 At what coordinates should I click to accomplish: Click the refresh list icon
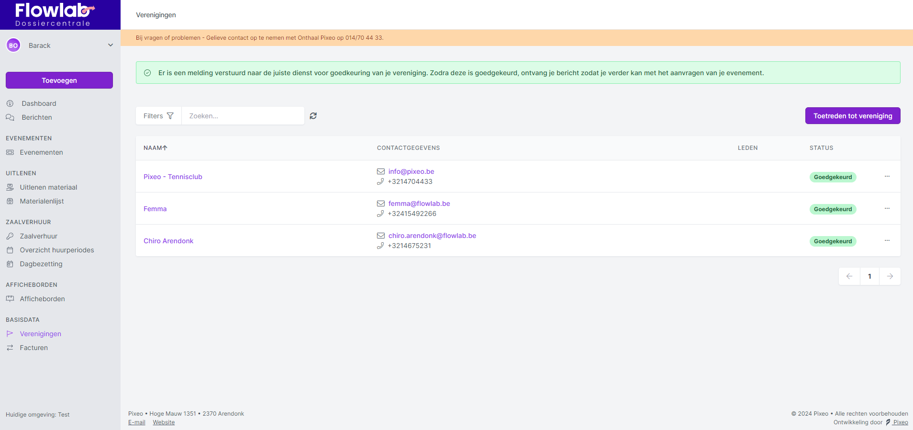click(x=313, y=116)
